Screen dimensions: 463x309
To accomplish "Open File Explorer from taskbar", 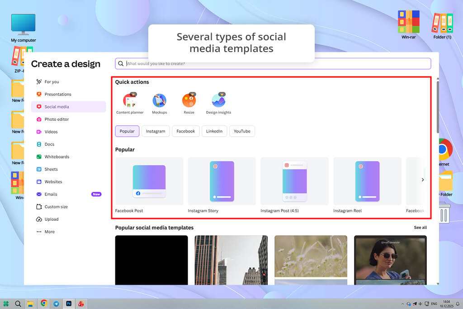I will click(30, 304).
